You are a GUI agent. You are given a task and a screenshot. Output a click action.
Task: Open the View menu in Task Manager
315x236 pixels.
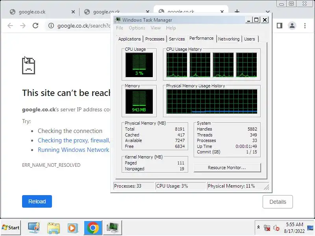pos(156,28)
